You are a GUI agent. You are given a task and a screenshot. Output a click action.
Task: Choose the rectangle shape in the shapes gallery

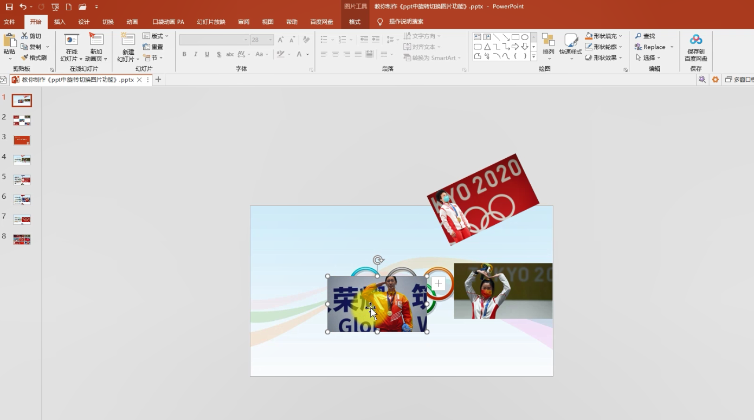[x=515, y=37]
